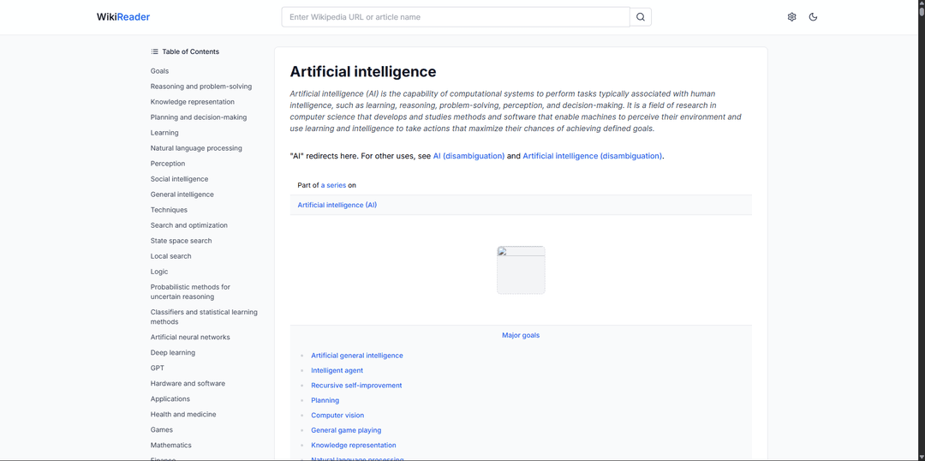
Task: Click Knowledge representation link in Major goals
Action: tap(354, 445)
